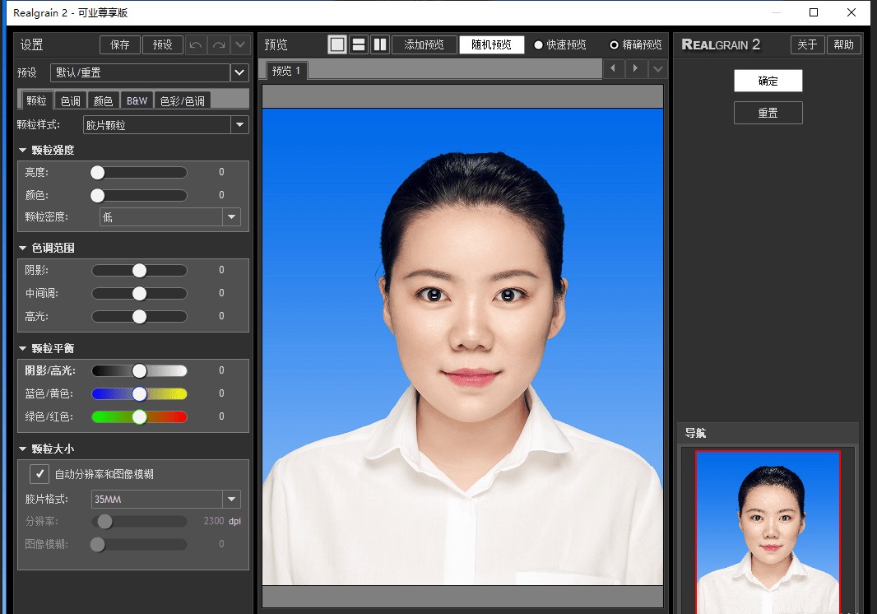
Task: Switch to the 颗粒 tab
Action: 36,100
